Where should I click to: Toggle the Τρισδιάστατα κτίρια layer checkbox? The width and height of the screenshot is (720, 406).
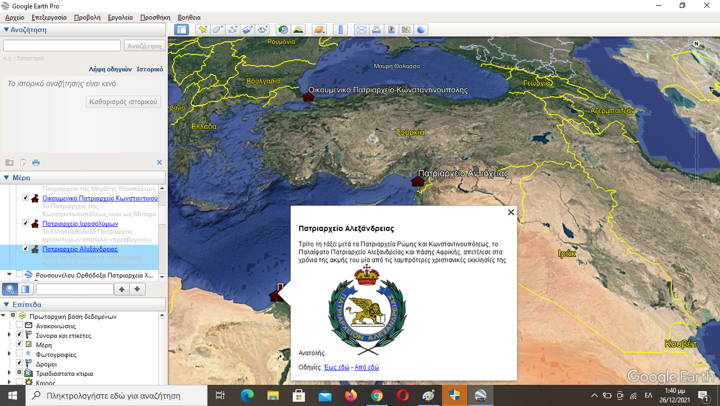pos(19,373)
